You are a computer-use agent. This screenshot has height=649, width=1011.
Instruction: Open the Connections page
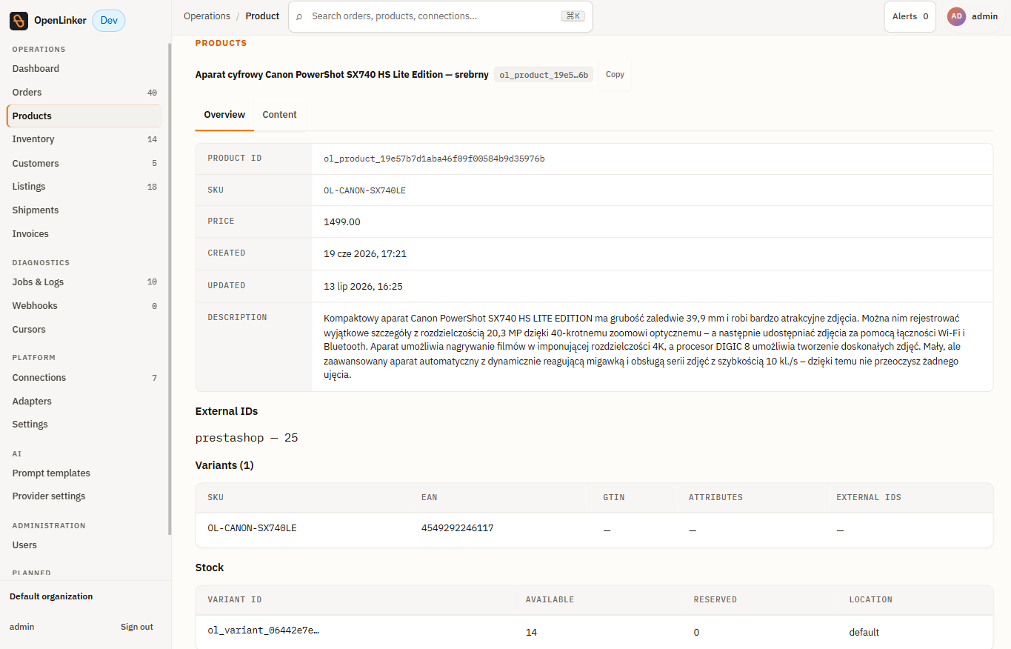[x=84, y=378]
